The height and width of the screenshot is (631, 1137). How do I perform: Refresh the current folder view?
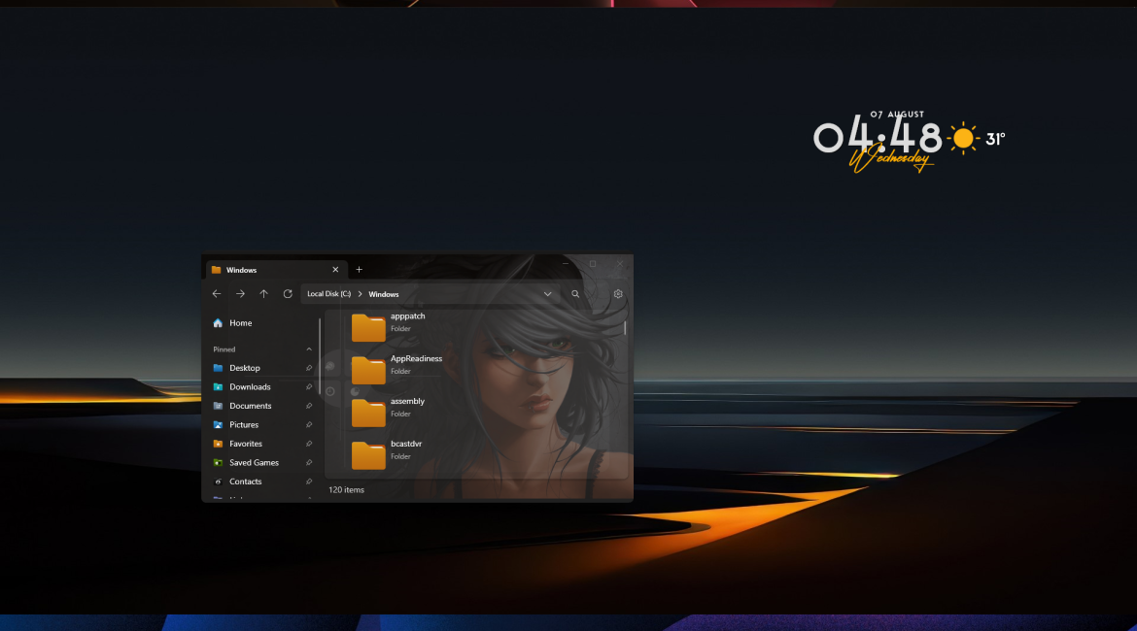(x=288, y=293)
